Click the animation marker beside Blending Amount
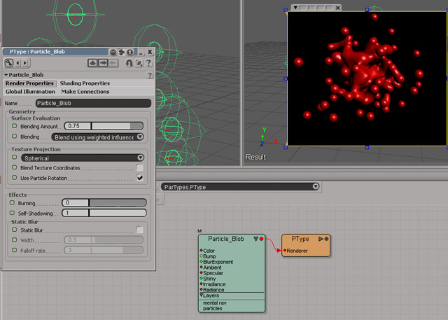This screenshot has height=320, width=448. click(x=13, y=126)
